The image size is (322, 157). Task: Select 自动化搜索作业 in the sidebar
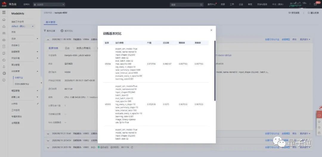22,84
